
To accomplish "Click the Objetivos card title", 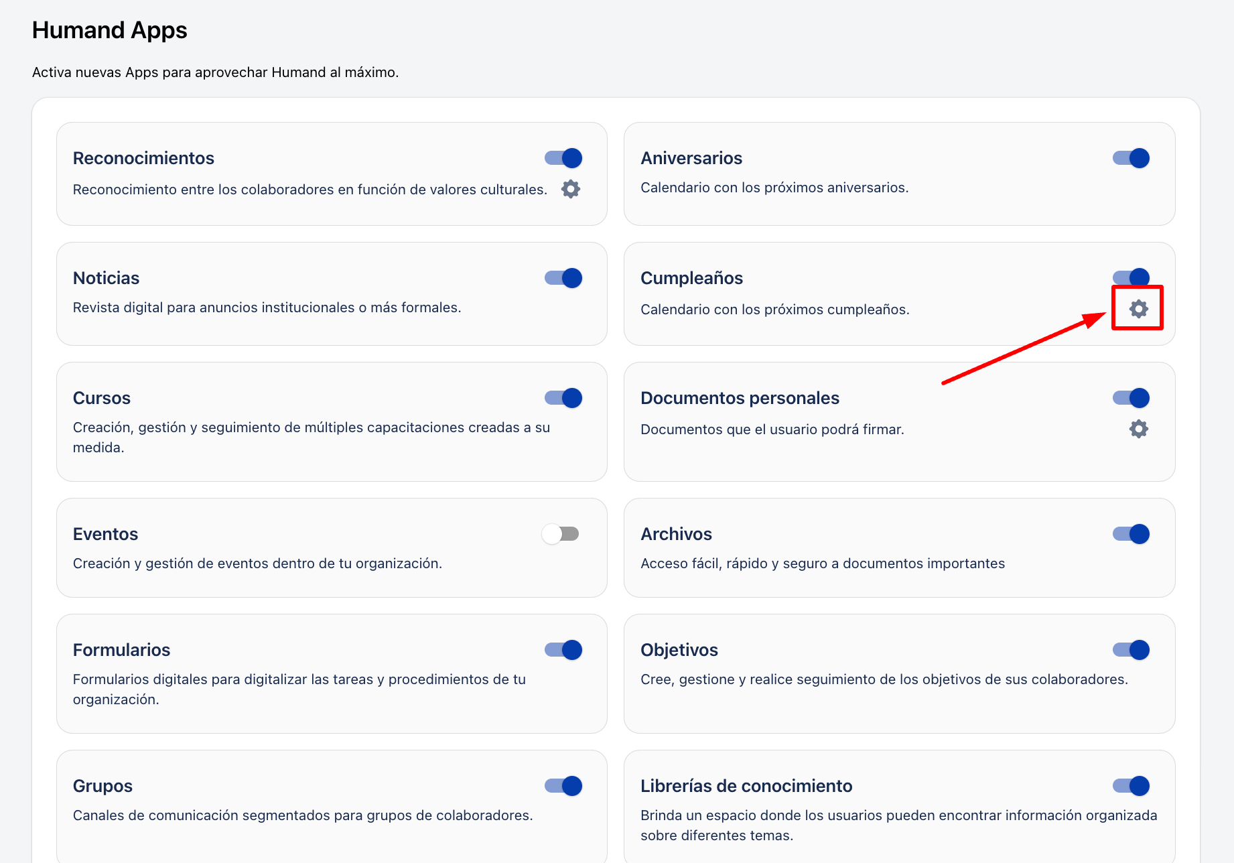I will click(x=679, y=650).
